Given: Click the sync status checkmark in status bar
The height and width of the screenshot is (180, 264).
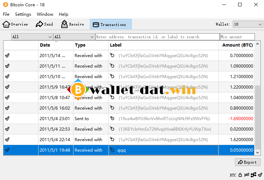Looking at the screenshot, I should [260, 175].
